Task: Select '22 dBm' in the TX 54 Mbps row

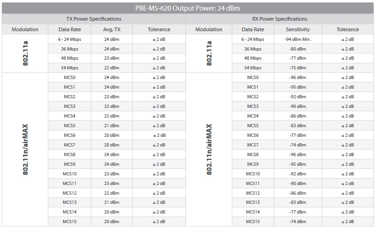Action: click(x=112, y=68)
